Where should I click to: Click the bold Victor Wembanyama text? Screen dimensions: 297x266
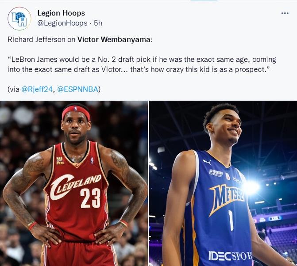pos(114,39)
